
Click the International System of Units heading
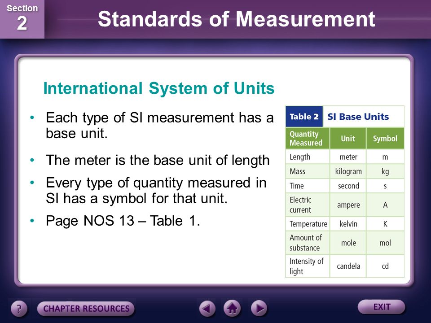coord(159,88)
